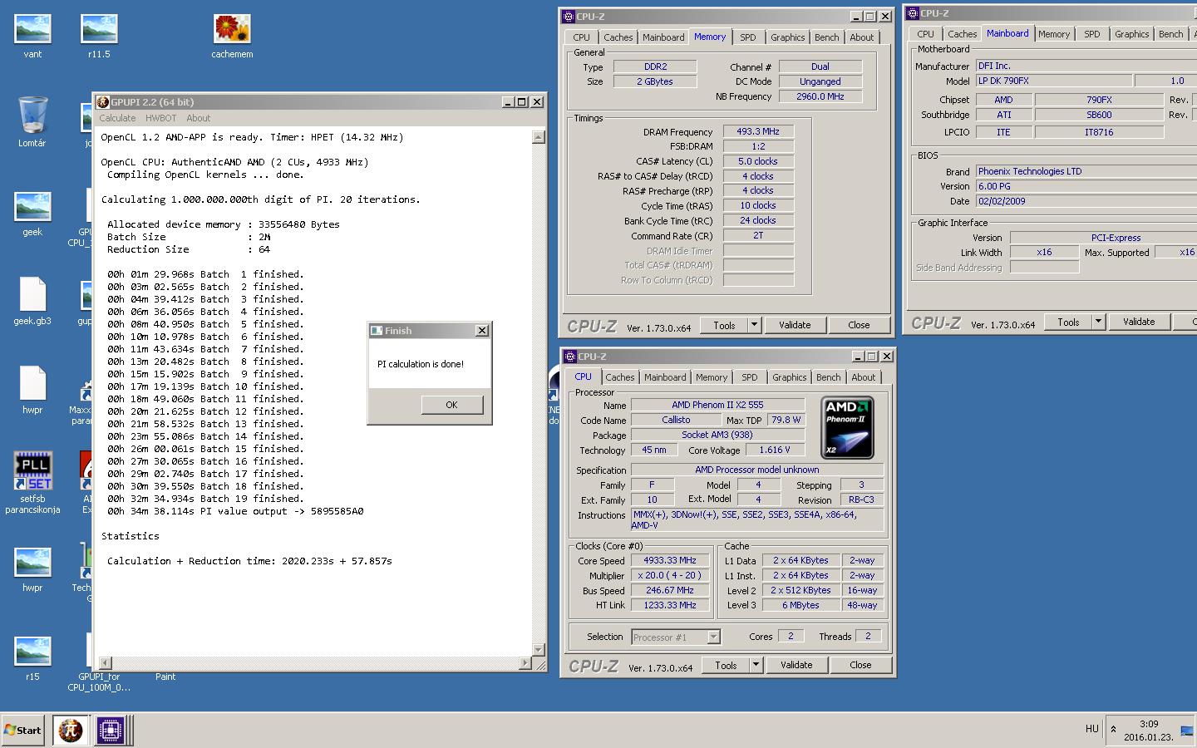1197x748 pixels.
Task: Switch to SPD tab in Mainboard CPU-Z window
Action: (1091, 34)
